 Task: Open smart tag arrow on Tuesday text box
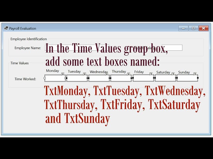(85, 74)
